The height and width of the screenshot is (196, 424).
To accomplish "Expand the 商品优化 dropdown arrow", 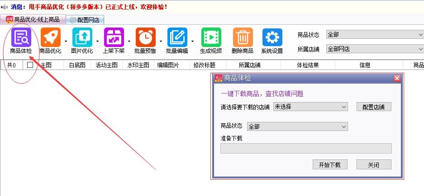I will point(66,41).
